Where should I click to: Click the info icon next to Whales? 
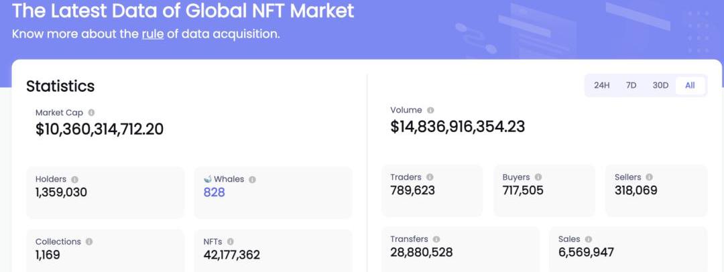pyautogui.click(x=252, y=180)
